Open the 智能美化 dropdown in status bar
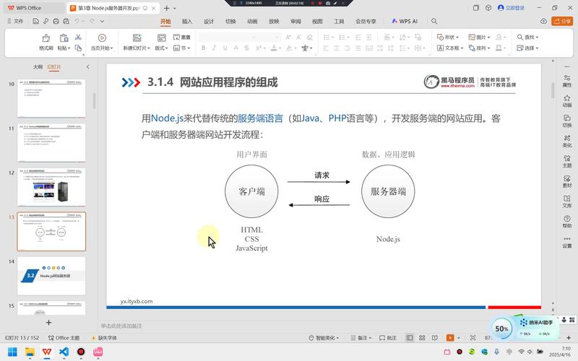 click(x=324, y=338)
